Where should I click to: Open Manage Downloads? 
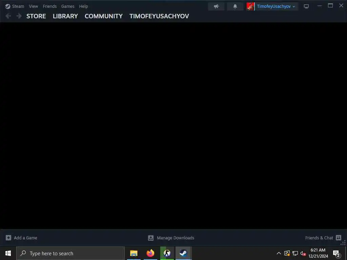tap(176, 238)
